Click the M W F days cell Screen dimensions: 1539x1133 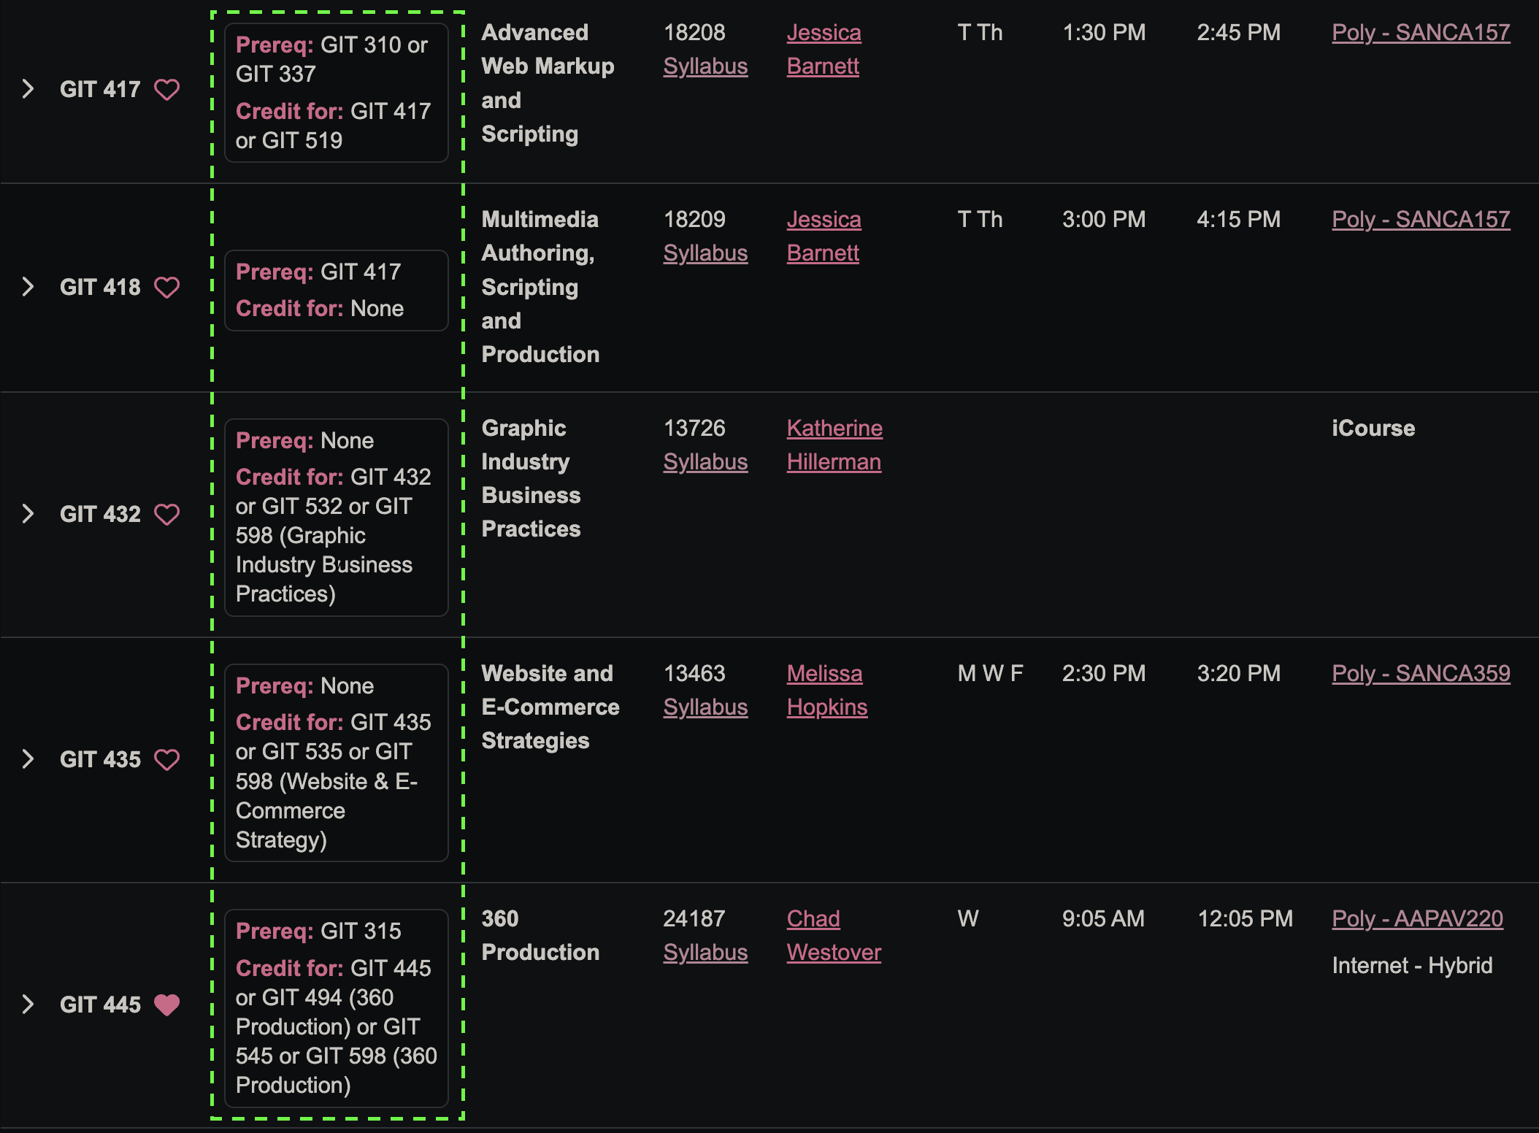[990, 674]
